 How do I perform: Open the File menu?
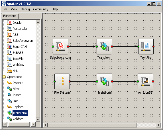5,9
